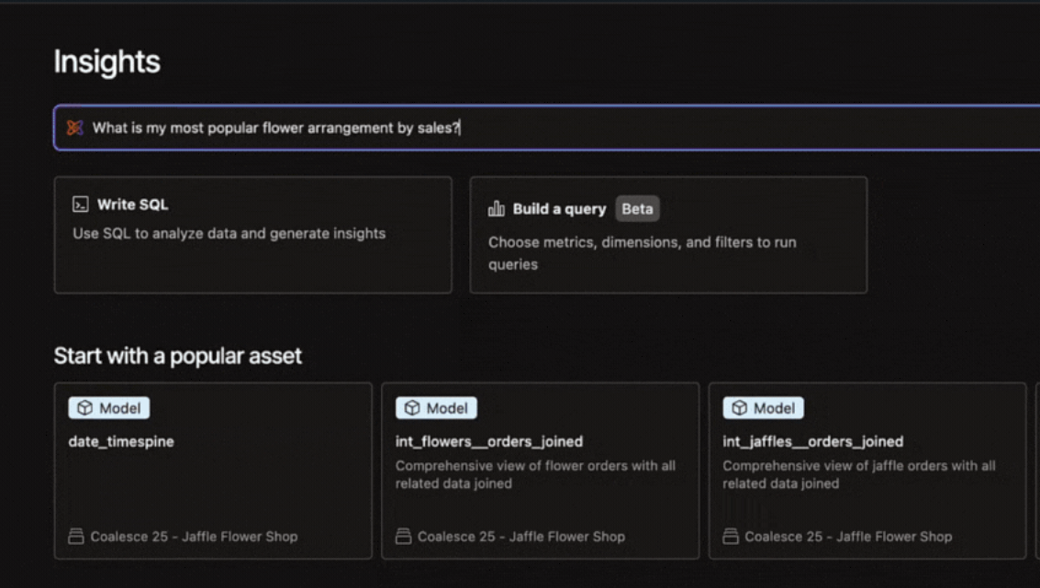The height and width of the screenshot is (588, 1040).
Task: Focus the flower arrangement question input field
Action: (551, 128)
